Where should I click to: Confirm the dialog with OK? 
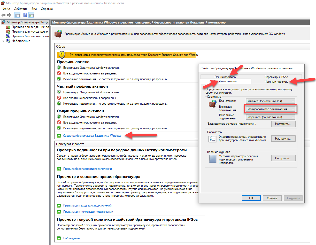[251, 198]
